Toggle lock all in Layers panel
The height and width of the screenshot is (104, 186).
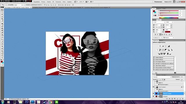(x=164, y=79)
